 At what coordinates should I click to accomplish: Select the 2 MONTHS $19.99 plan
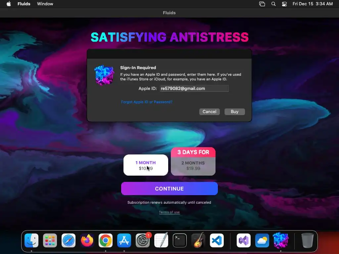pyautogui.click(x=193, y=166)
